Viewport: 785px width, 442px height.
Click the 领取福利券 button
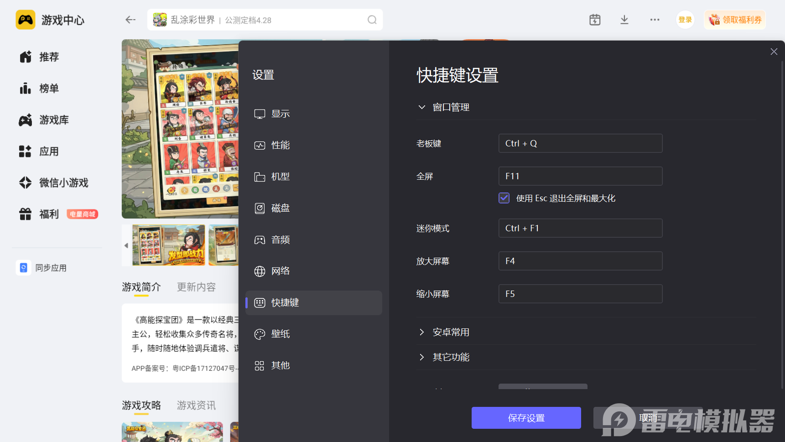735,20
